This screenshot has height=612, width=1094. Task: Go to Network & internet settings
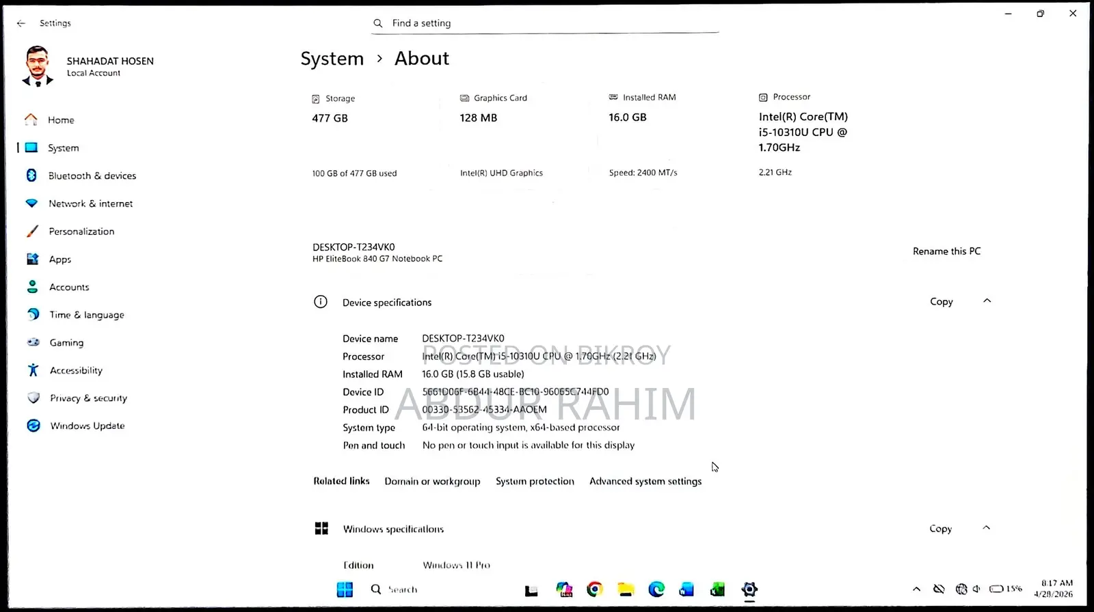coord(91,204)
